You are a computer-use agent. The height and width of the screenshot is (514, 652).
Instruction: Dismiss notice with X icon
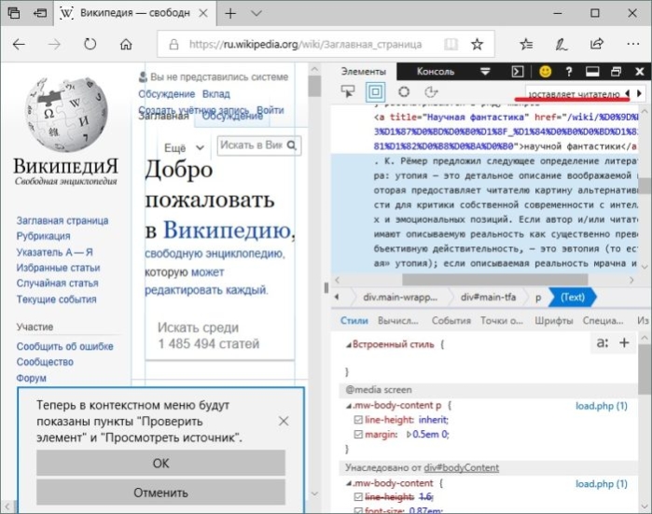click(284, 422)
